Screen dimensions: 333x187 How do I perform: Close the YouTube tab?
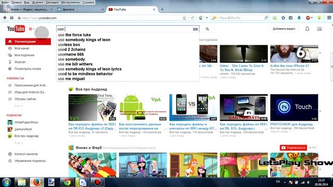click(154, 9)
